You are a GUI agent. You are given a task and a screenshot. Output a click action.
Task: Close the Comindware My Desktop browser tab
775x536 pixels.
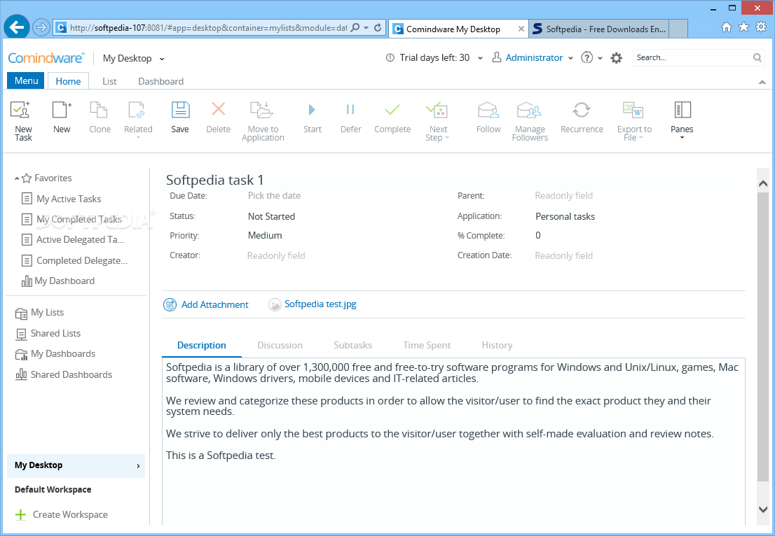(x=521, y=29)
